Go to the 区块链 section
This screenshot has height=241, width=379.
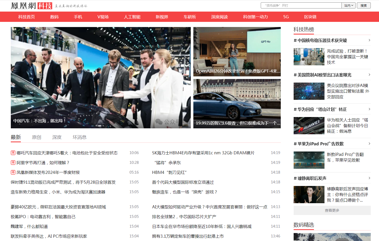pos(310,17)
